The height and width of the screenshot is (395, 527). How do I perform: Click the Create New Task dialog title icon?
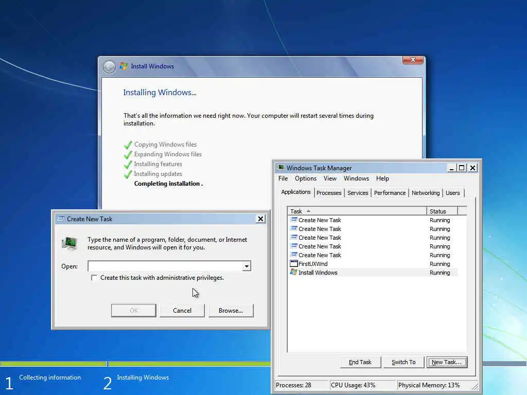61,219
